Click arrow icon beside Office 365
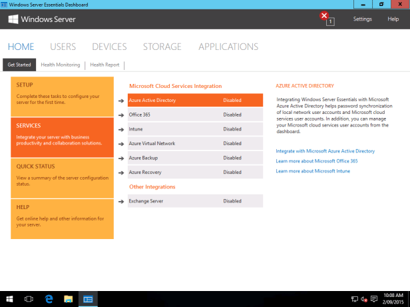This screenshot has width=410, height=307. pyautogui.click(x=121, y=115)
